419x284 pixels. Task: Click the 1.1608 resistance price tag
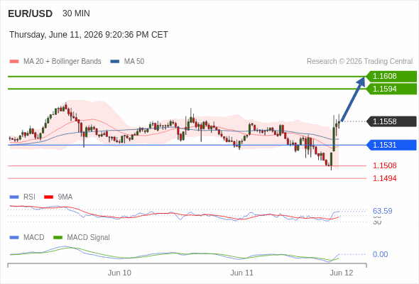(x=392, y=77)
